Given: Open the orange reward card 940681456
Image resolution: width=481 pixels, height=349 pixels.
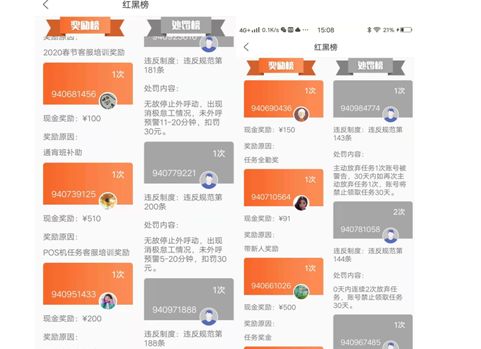Looking at the screenshot, I should tap(88, 84).
